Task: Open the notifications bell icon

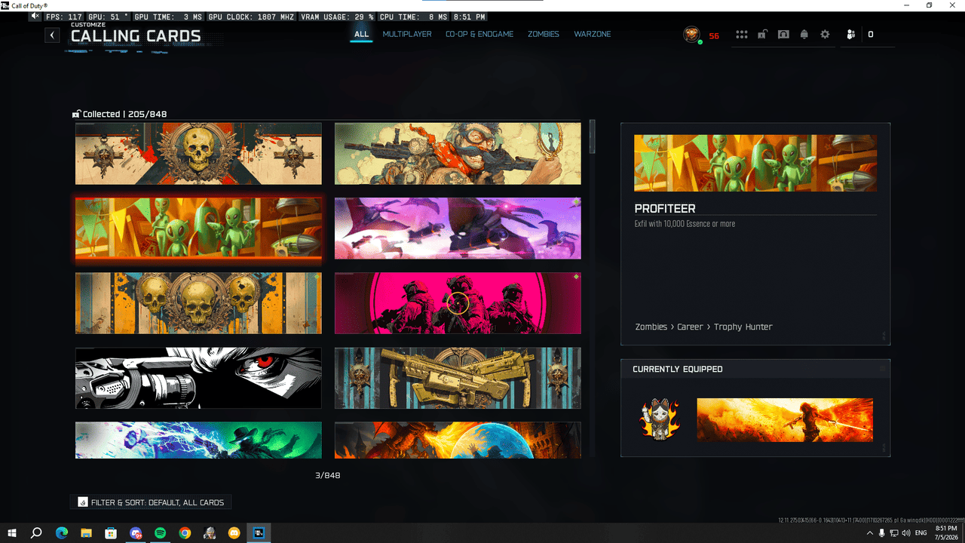Action: coord(804,35)
